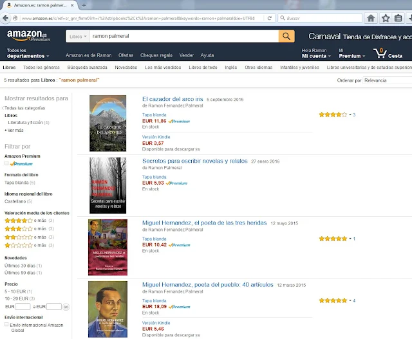Click the Premium badge next to EUR 5,93
Viewport: 412px width, 339px height.
point(176,183)
